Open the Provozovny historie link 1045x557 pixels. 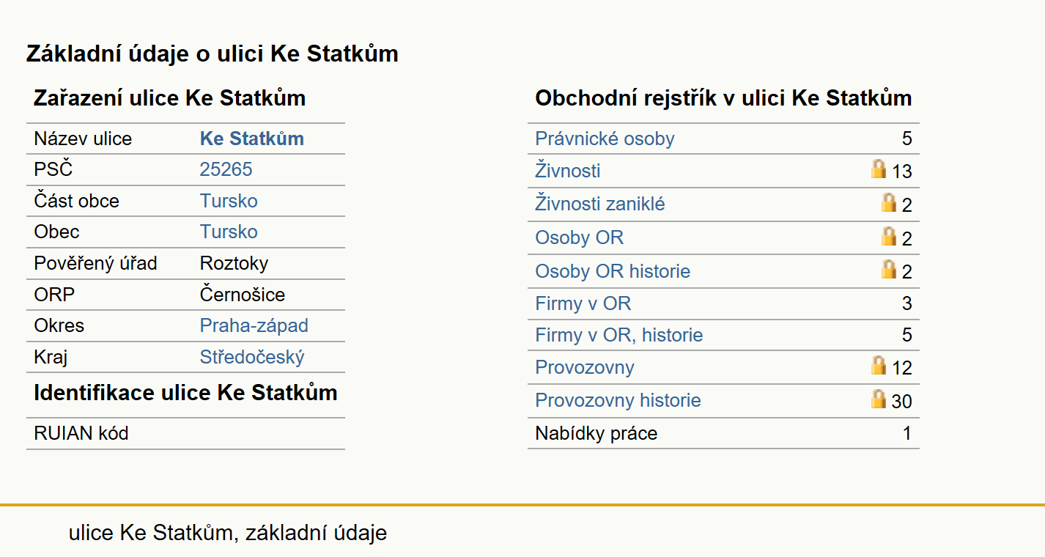click(618, 401)
